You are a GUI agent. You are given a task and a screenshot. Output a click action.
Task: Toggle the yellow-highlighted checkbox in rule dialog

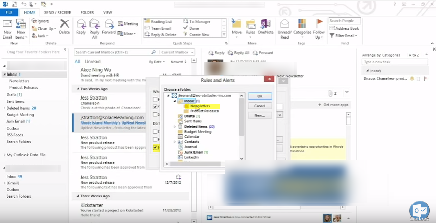(x=155, y=147)
